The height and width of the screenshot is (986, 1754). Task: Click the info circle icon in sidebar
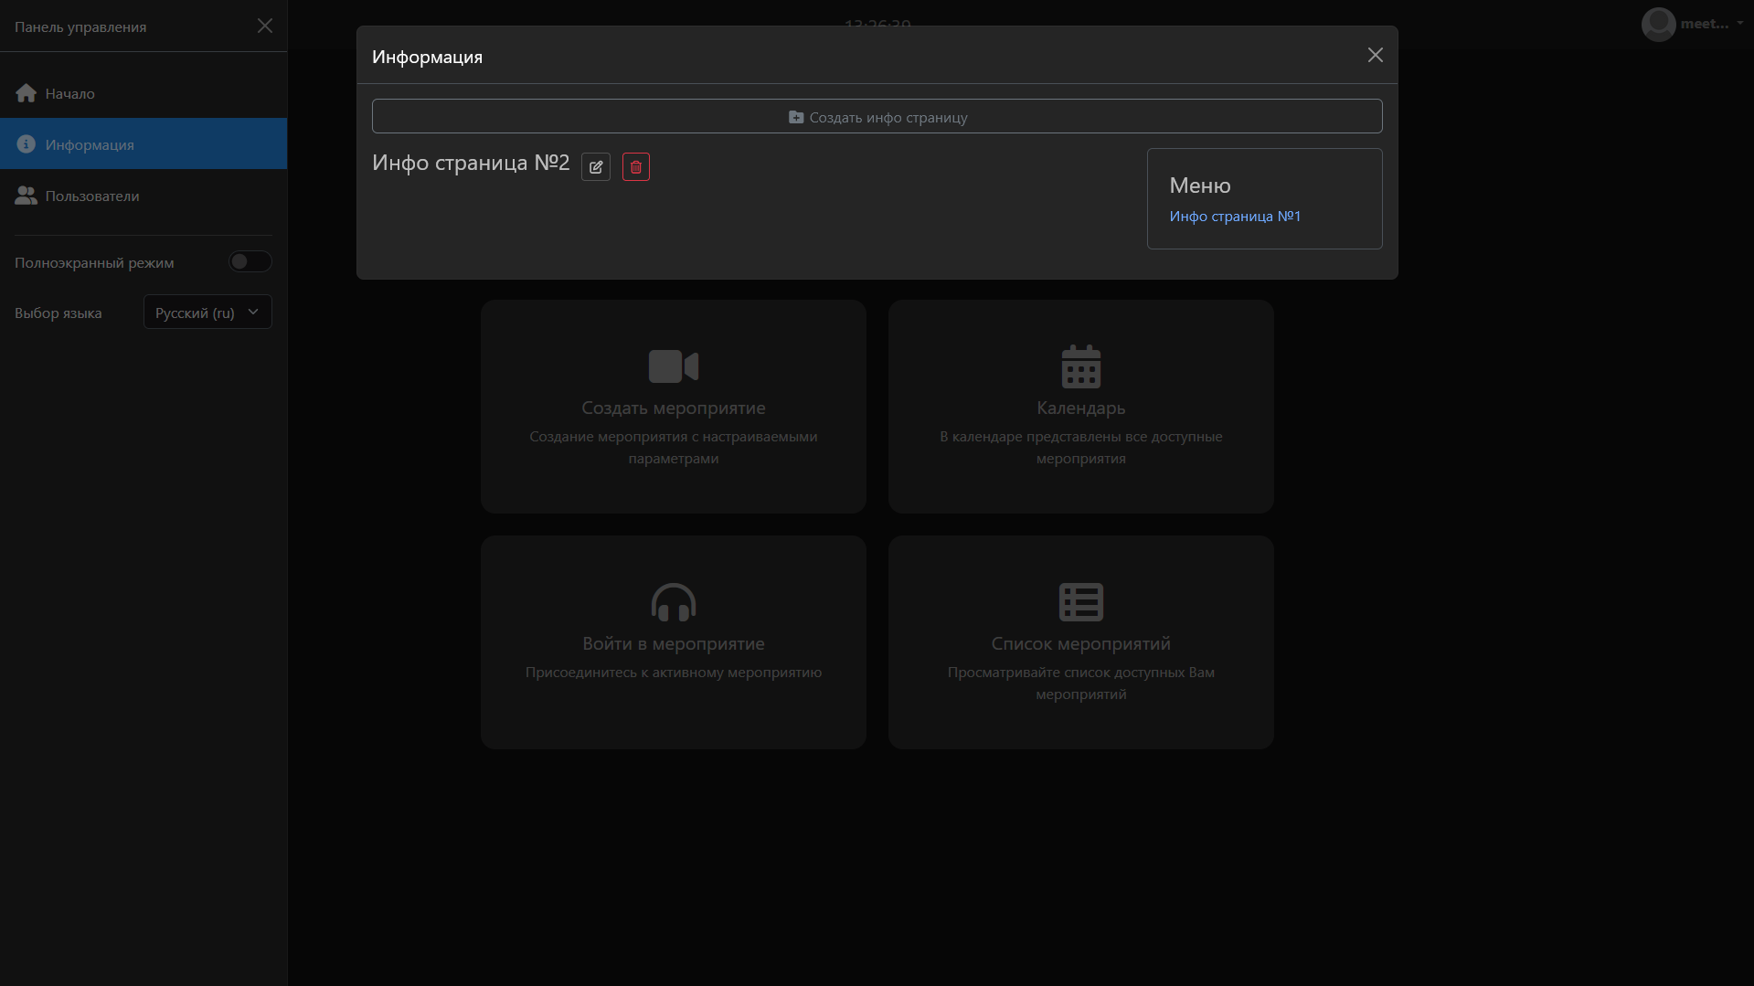pos(26,144)
